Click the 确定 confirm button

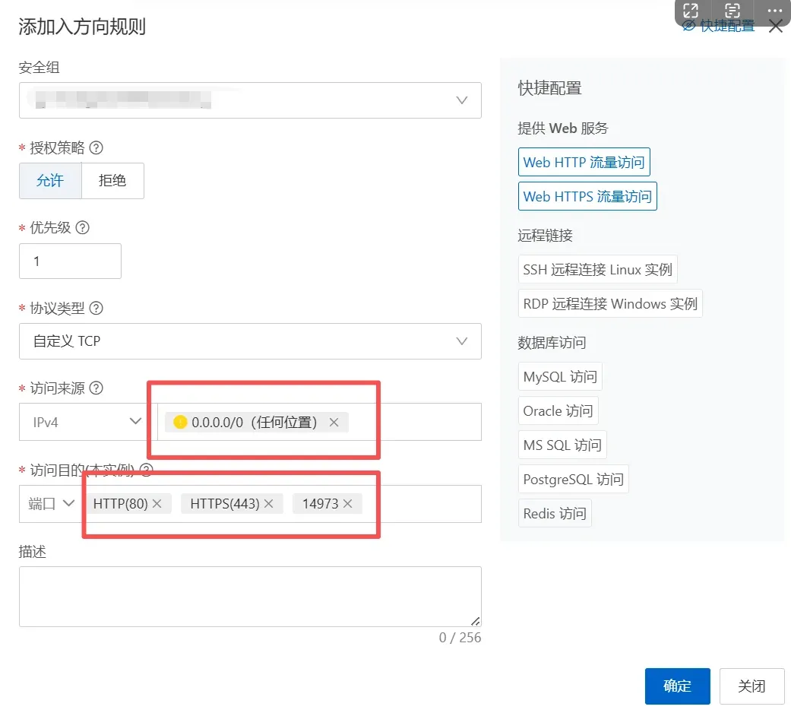click(678, 686)
